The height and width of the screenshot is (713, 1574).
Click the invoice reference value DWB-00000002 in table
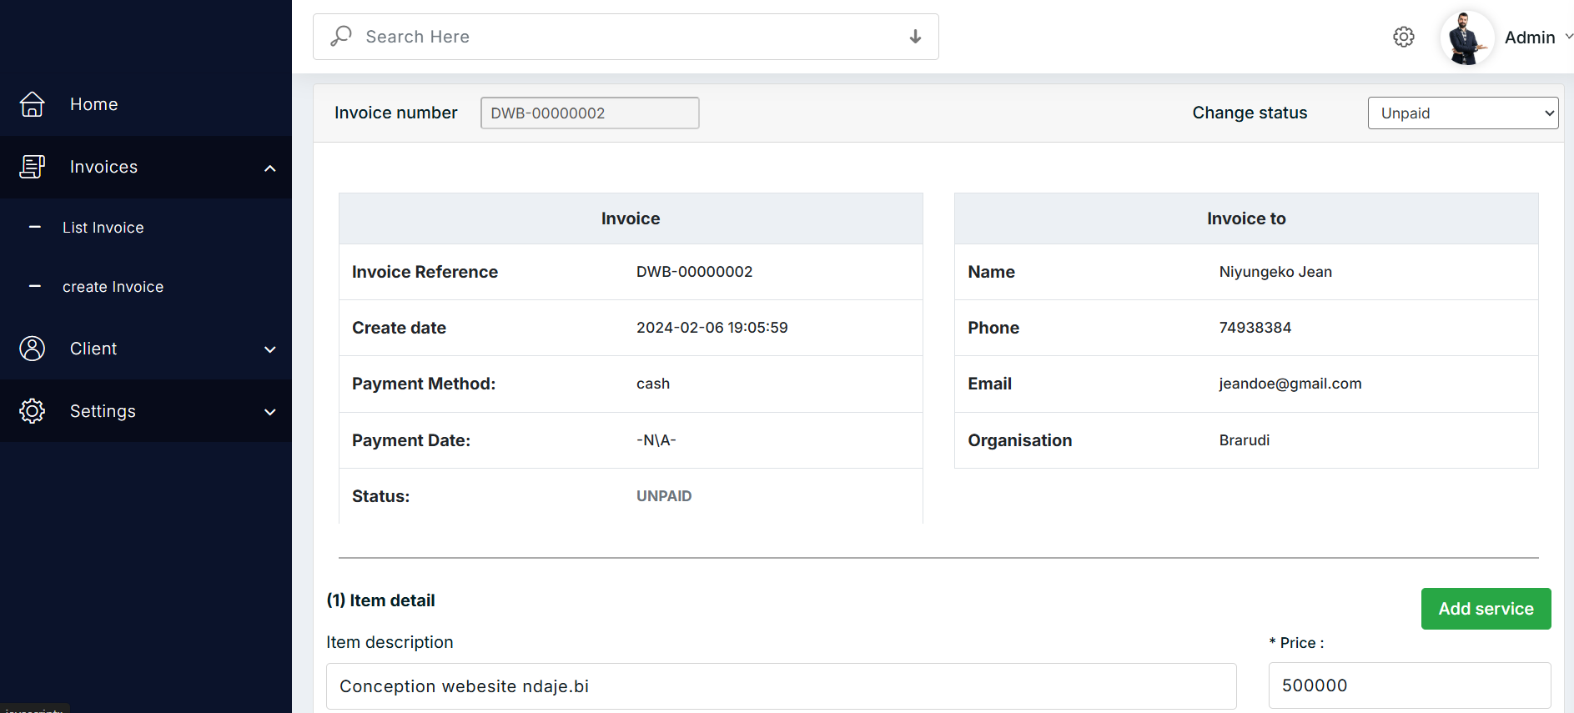pos(694,272)
